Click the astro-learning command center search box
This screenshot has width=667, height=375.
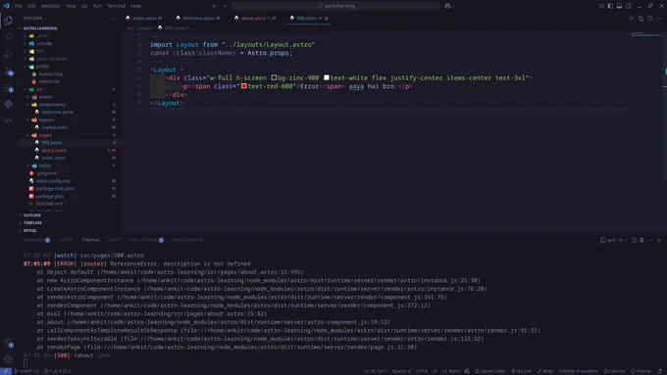click(336, 6)
